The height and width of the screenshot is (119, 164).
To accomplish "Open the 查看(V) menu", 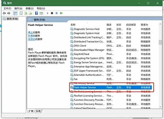I will (x=30, y=8).
